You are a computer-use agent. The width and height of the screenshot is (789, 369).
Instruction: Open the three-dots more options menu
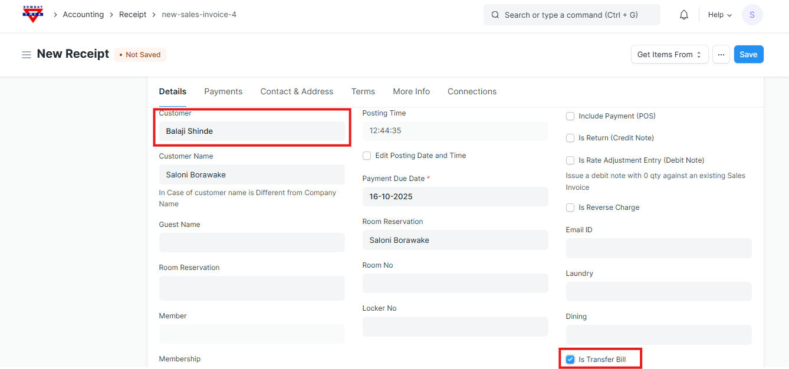point(721,54)
